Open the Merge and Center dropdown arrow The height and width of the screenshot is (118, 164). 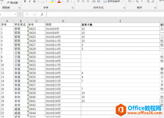point(123,1)
